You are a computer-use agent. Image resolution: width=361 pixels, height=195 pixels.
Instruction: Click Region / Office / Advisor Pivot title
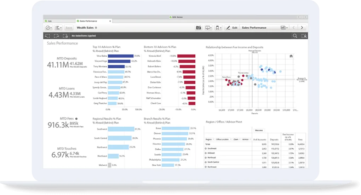coord(224,122)
